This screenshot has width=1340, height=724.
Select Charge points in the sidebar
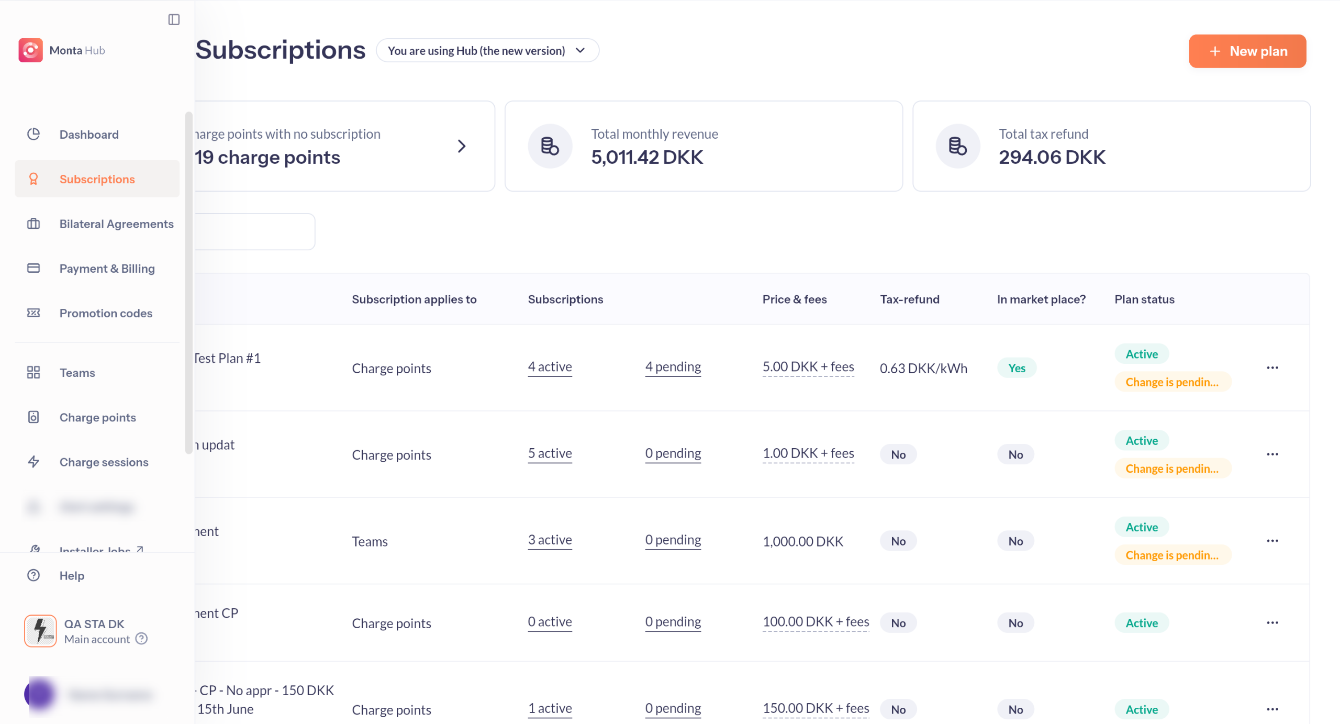point(97,417)
